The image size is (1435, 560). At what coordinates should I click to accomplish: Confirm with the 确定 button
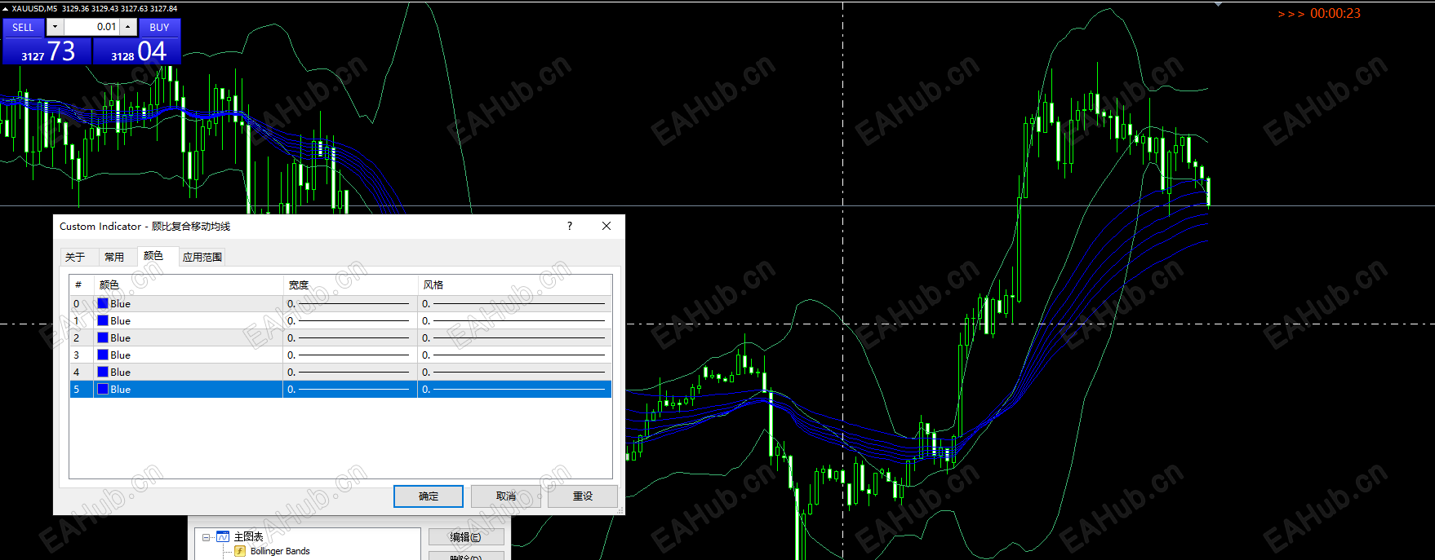[x=429, y=496]
